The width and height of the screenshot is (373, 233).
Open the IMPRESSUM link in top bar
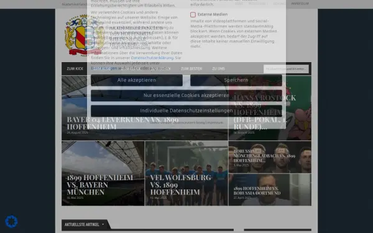coord(300,4)
